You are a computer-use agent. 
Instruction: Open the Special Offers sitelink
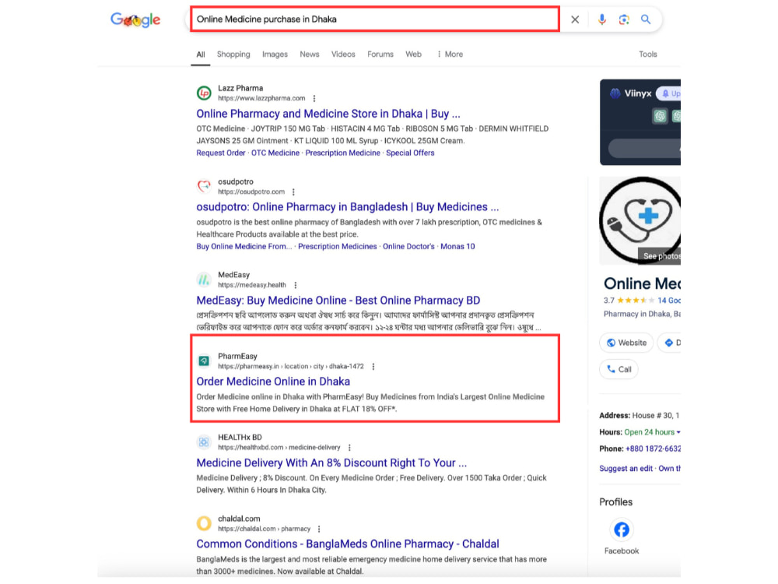410,153
